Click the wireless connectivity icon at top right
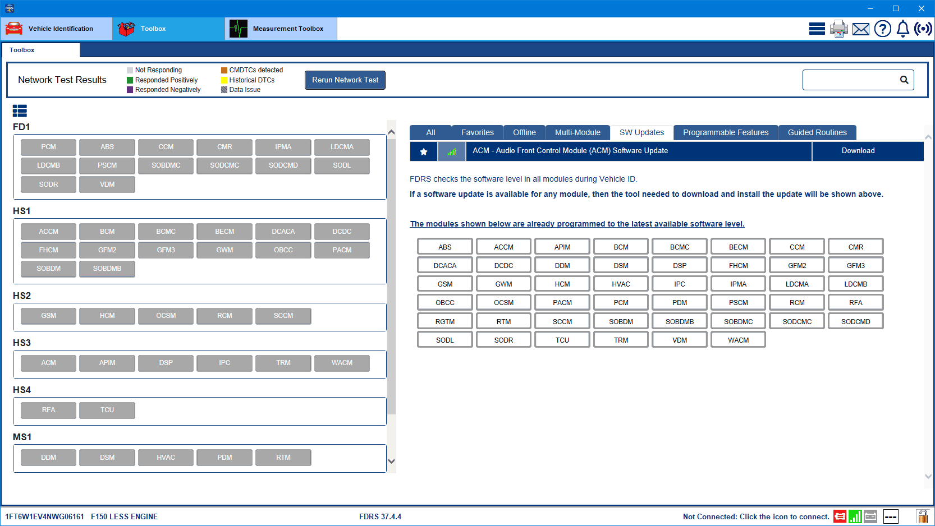Viewport: 935px width, 526px height. (923, 29)
